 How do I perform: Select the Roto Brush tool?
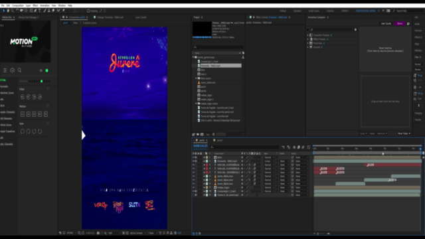coord(58,11)
